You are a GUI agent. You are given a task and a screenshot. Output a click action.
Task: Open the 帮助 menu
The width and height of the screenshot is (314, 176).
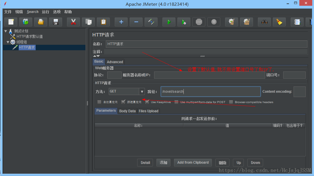tap(68, 12)
